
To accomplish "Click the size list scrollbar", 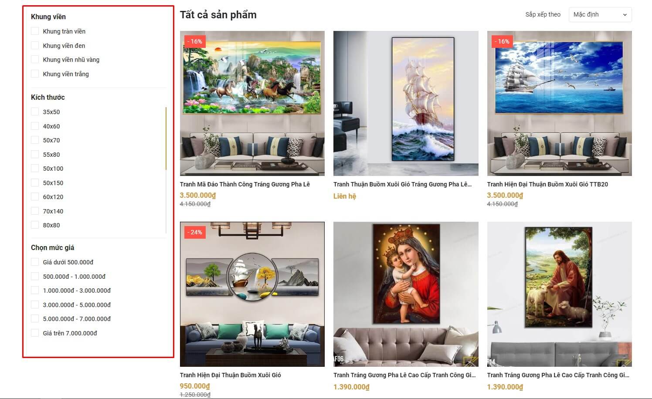I will 166,139.
